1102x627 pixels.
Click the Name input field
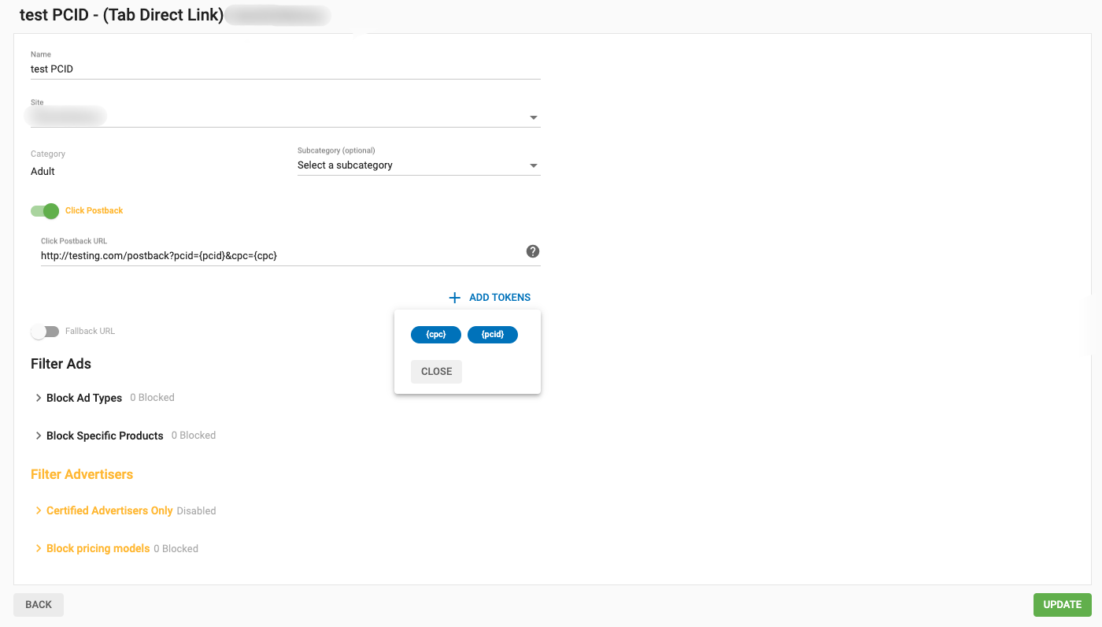point(285,69)
